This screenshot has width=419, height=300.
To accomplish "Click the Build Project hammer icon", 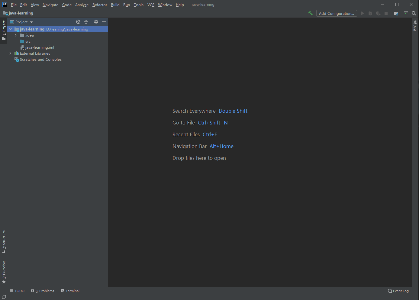I will (x=310, y=13).
